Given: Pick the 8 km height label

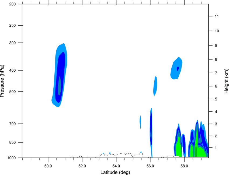Looking at the screenshot, I should coord(216,59).
